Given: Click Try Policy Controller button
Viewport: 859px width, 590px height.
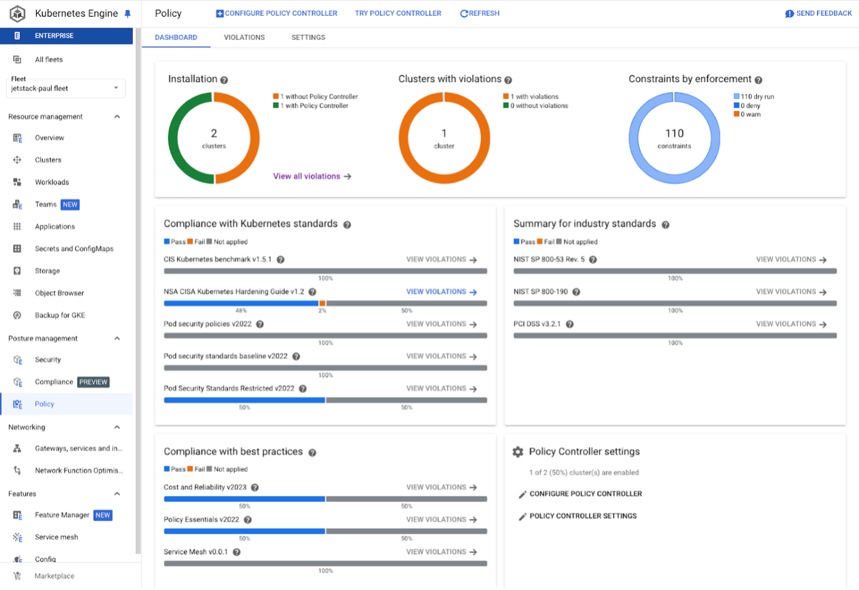Looking at the screenshot, I should (x=398, y=13).
